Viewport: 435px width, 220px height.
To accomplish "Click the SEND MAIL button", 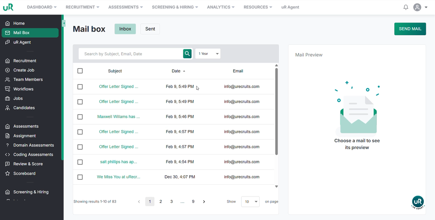I will (x=410, y=29).
